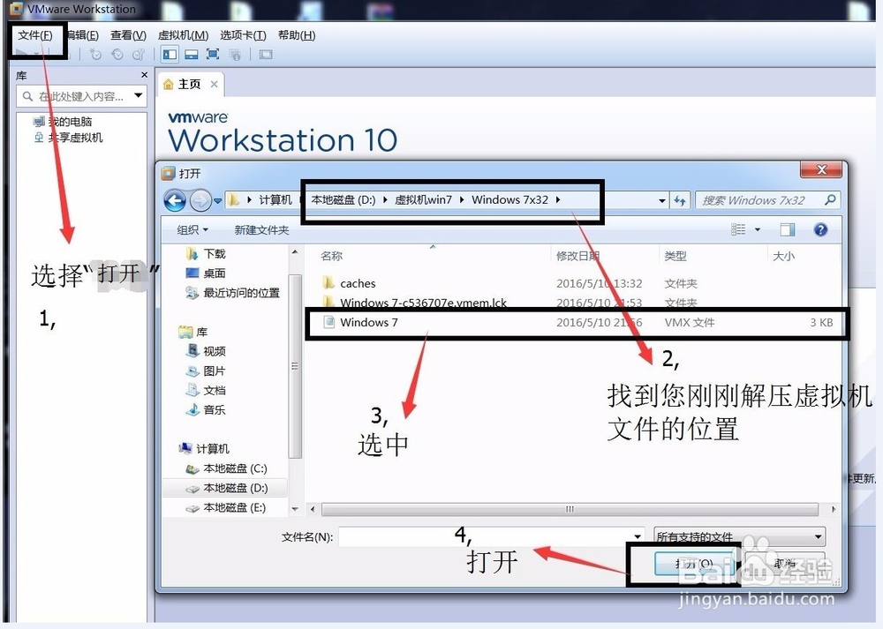Open the address bar history dropdown
The height and width of the screenshot is (629, 883).
662,201
